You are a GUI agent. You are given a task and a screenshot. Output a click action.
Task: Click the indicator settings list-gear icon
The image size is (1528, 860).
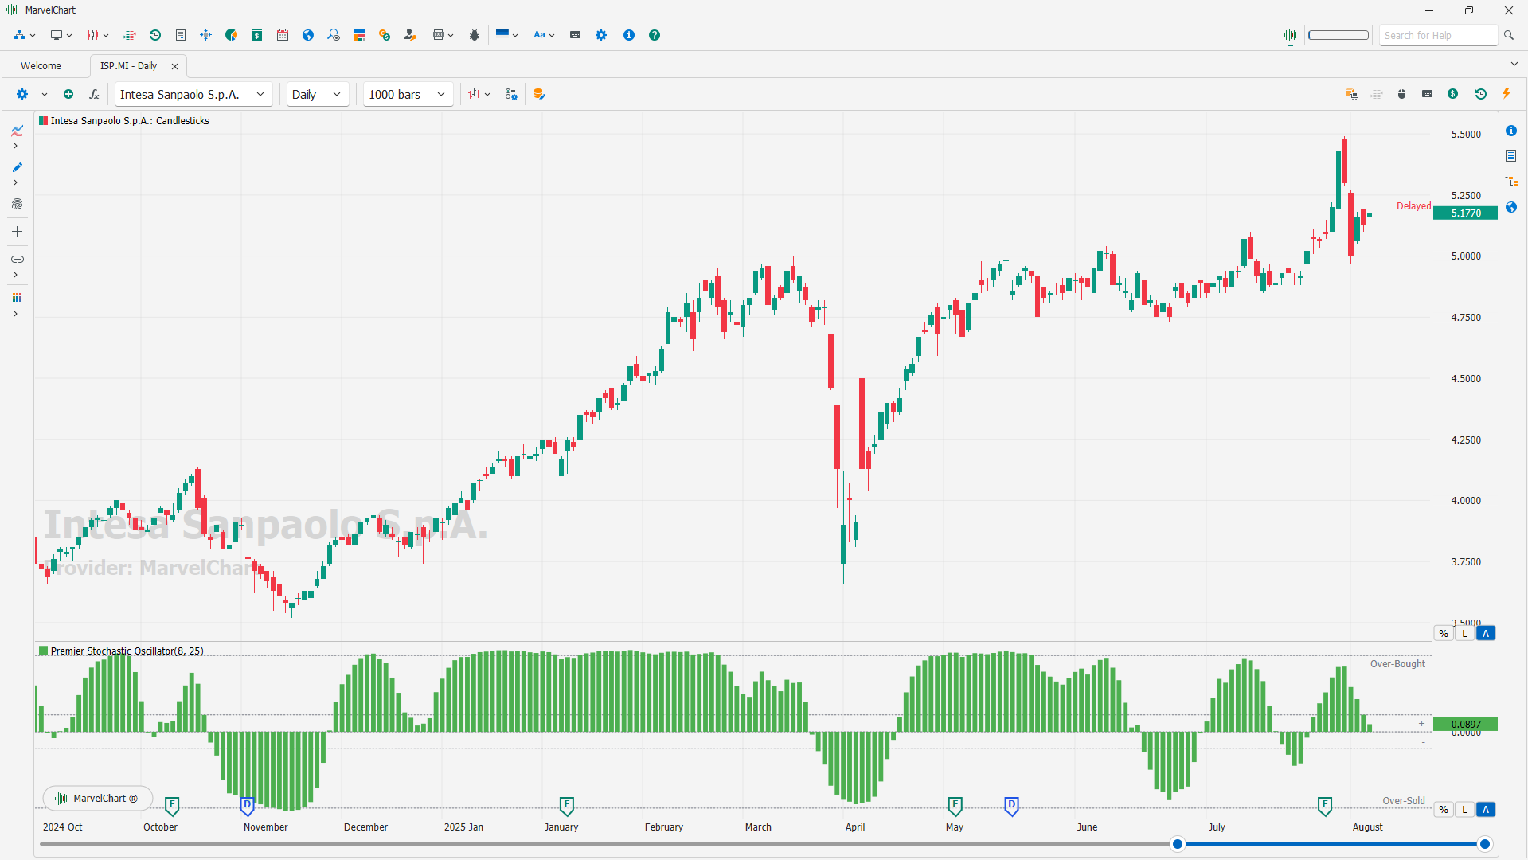511,94
